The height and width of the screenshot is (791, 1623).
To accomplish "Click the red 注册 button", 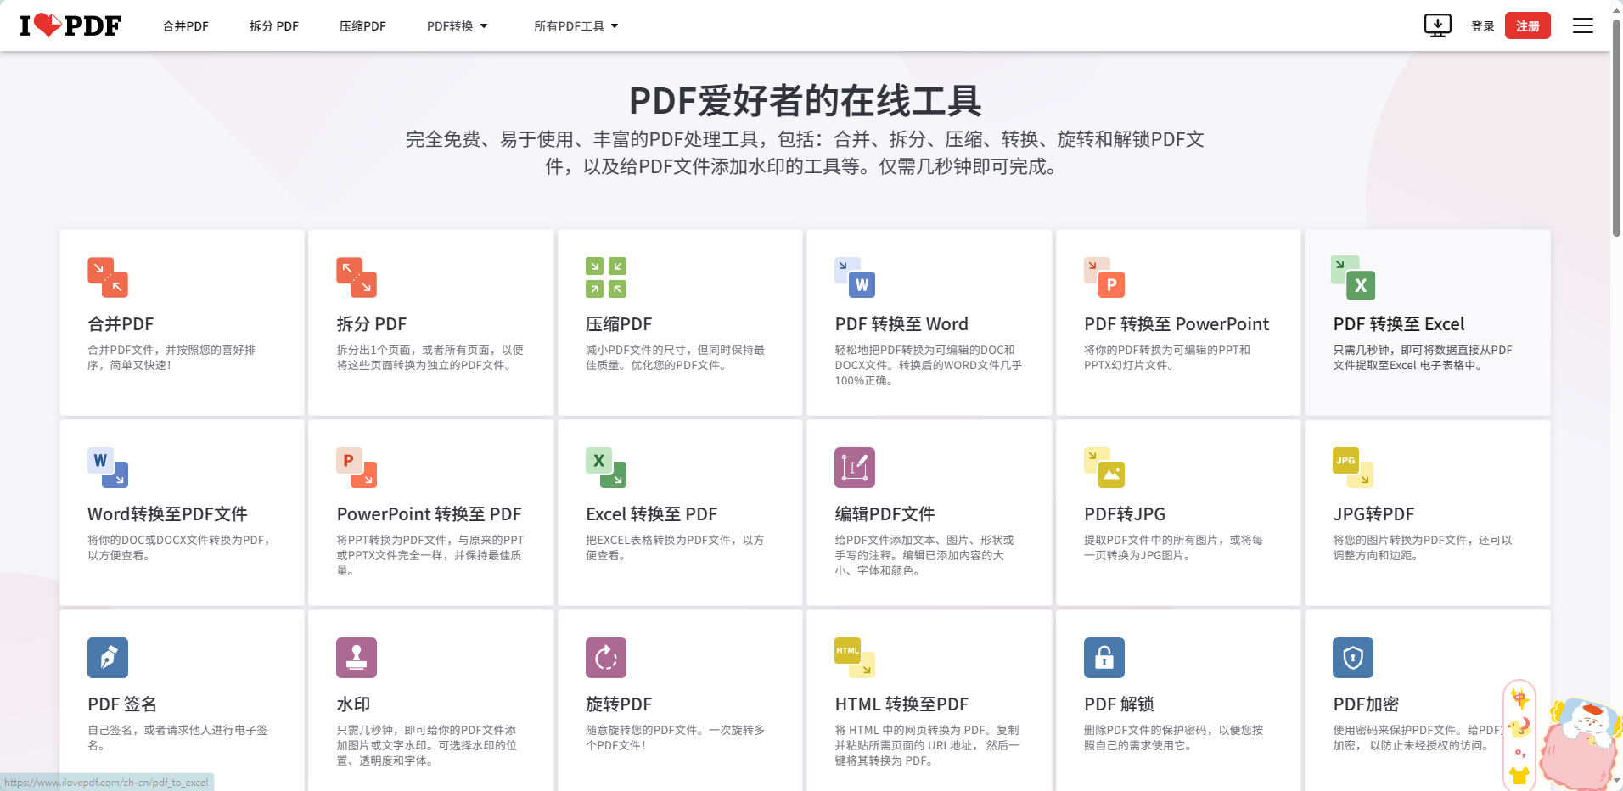I will pyautogui.click(x=1528, y=25).
